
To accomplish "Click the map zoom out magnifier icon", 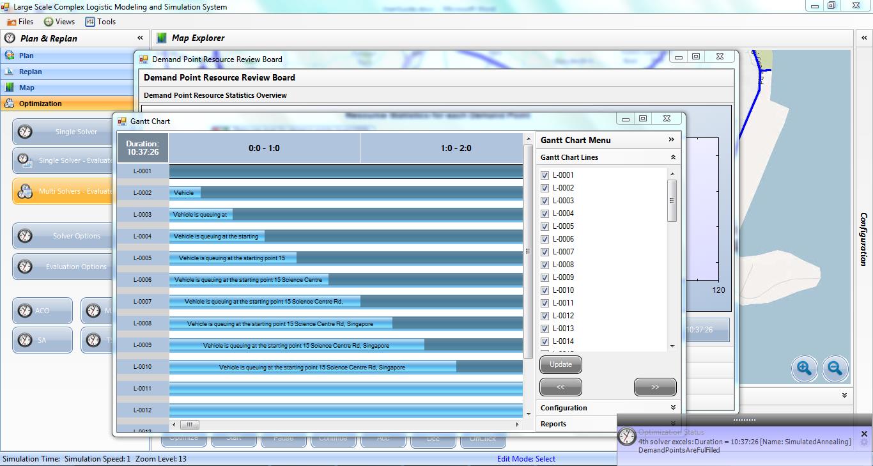I will point(835,368).
